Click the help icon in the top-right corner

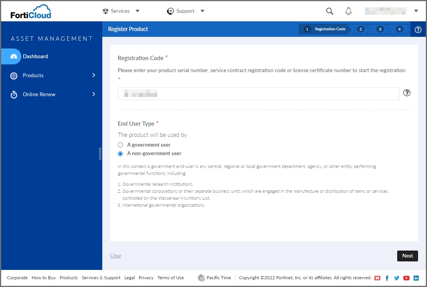[418, 29]
